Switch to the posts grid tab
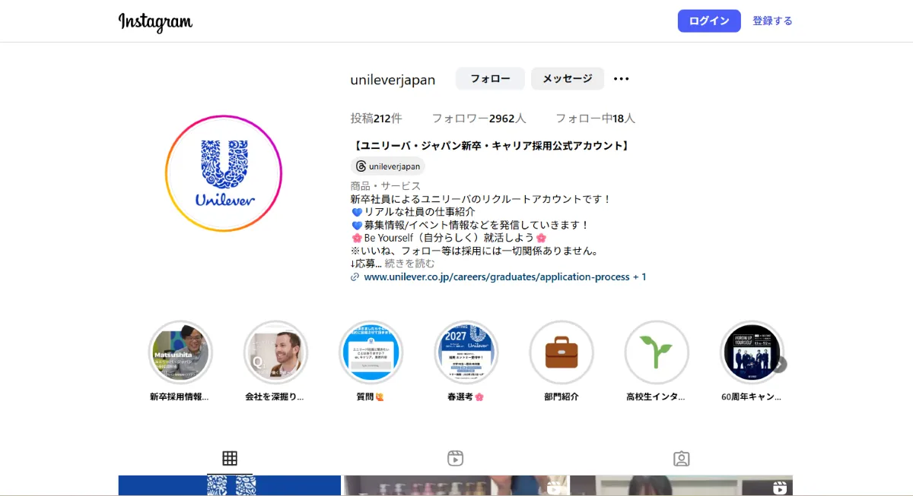 coord(230,458)
